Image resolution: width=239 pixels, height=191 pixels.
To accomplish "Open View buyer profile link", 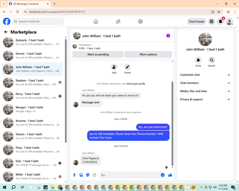I will click(136, 84).
